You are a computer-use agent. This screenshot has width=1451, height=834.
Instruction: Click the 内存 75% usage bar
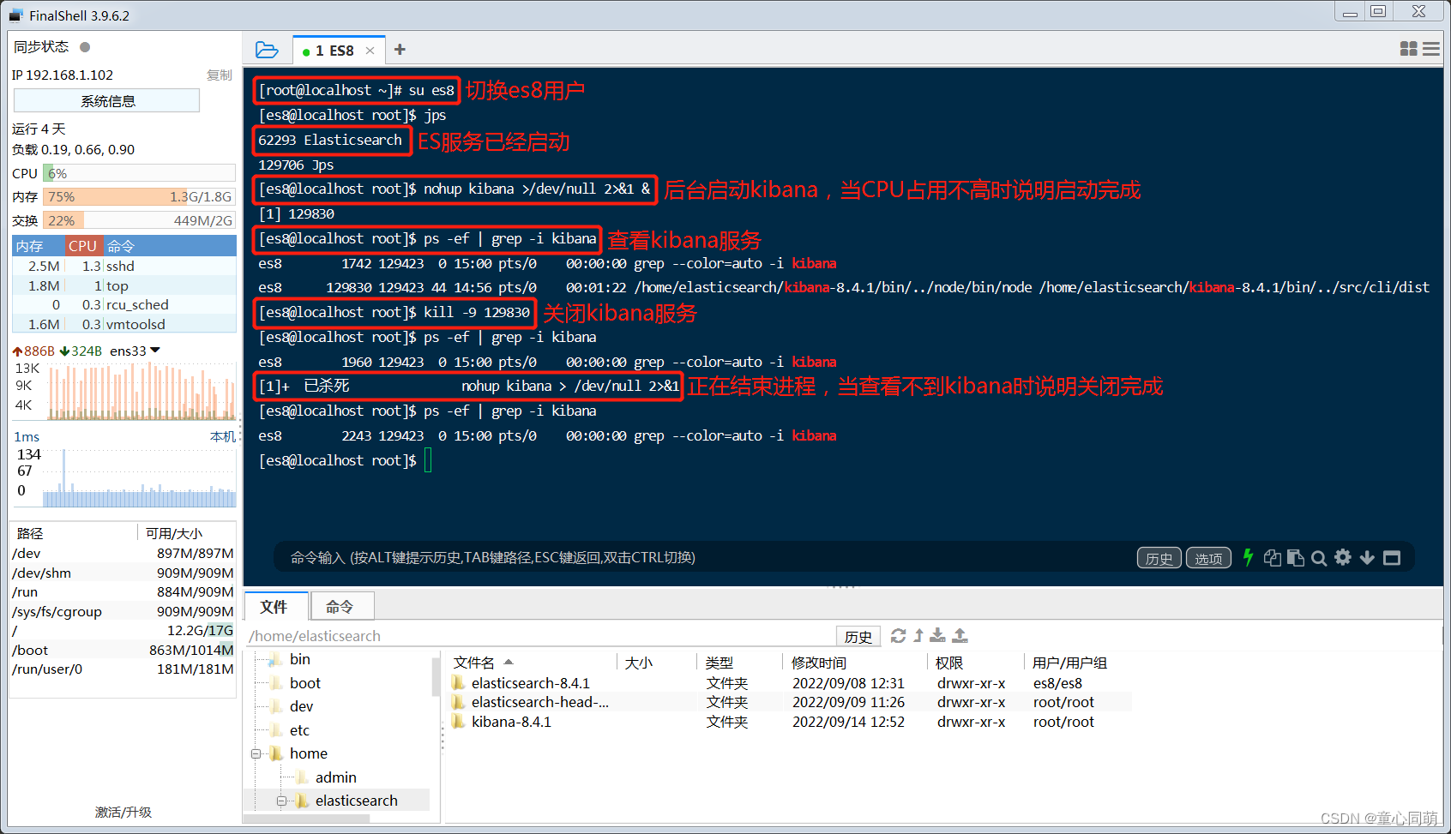(139, 196)
